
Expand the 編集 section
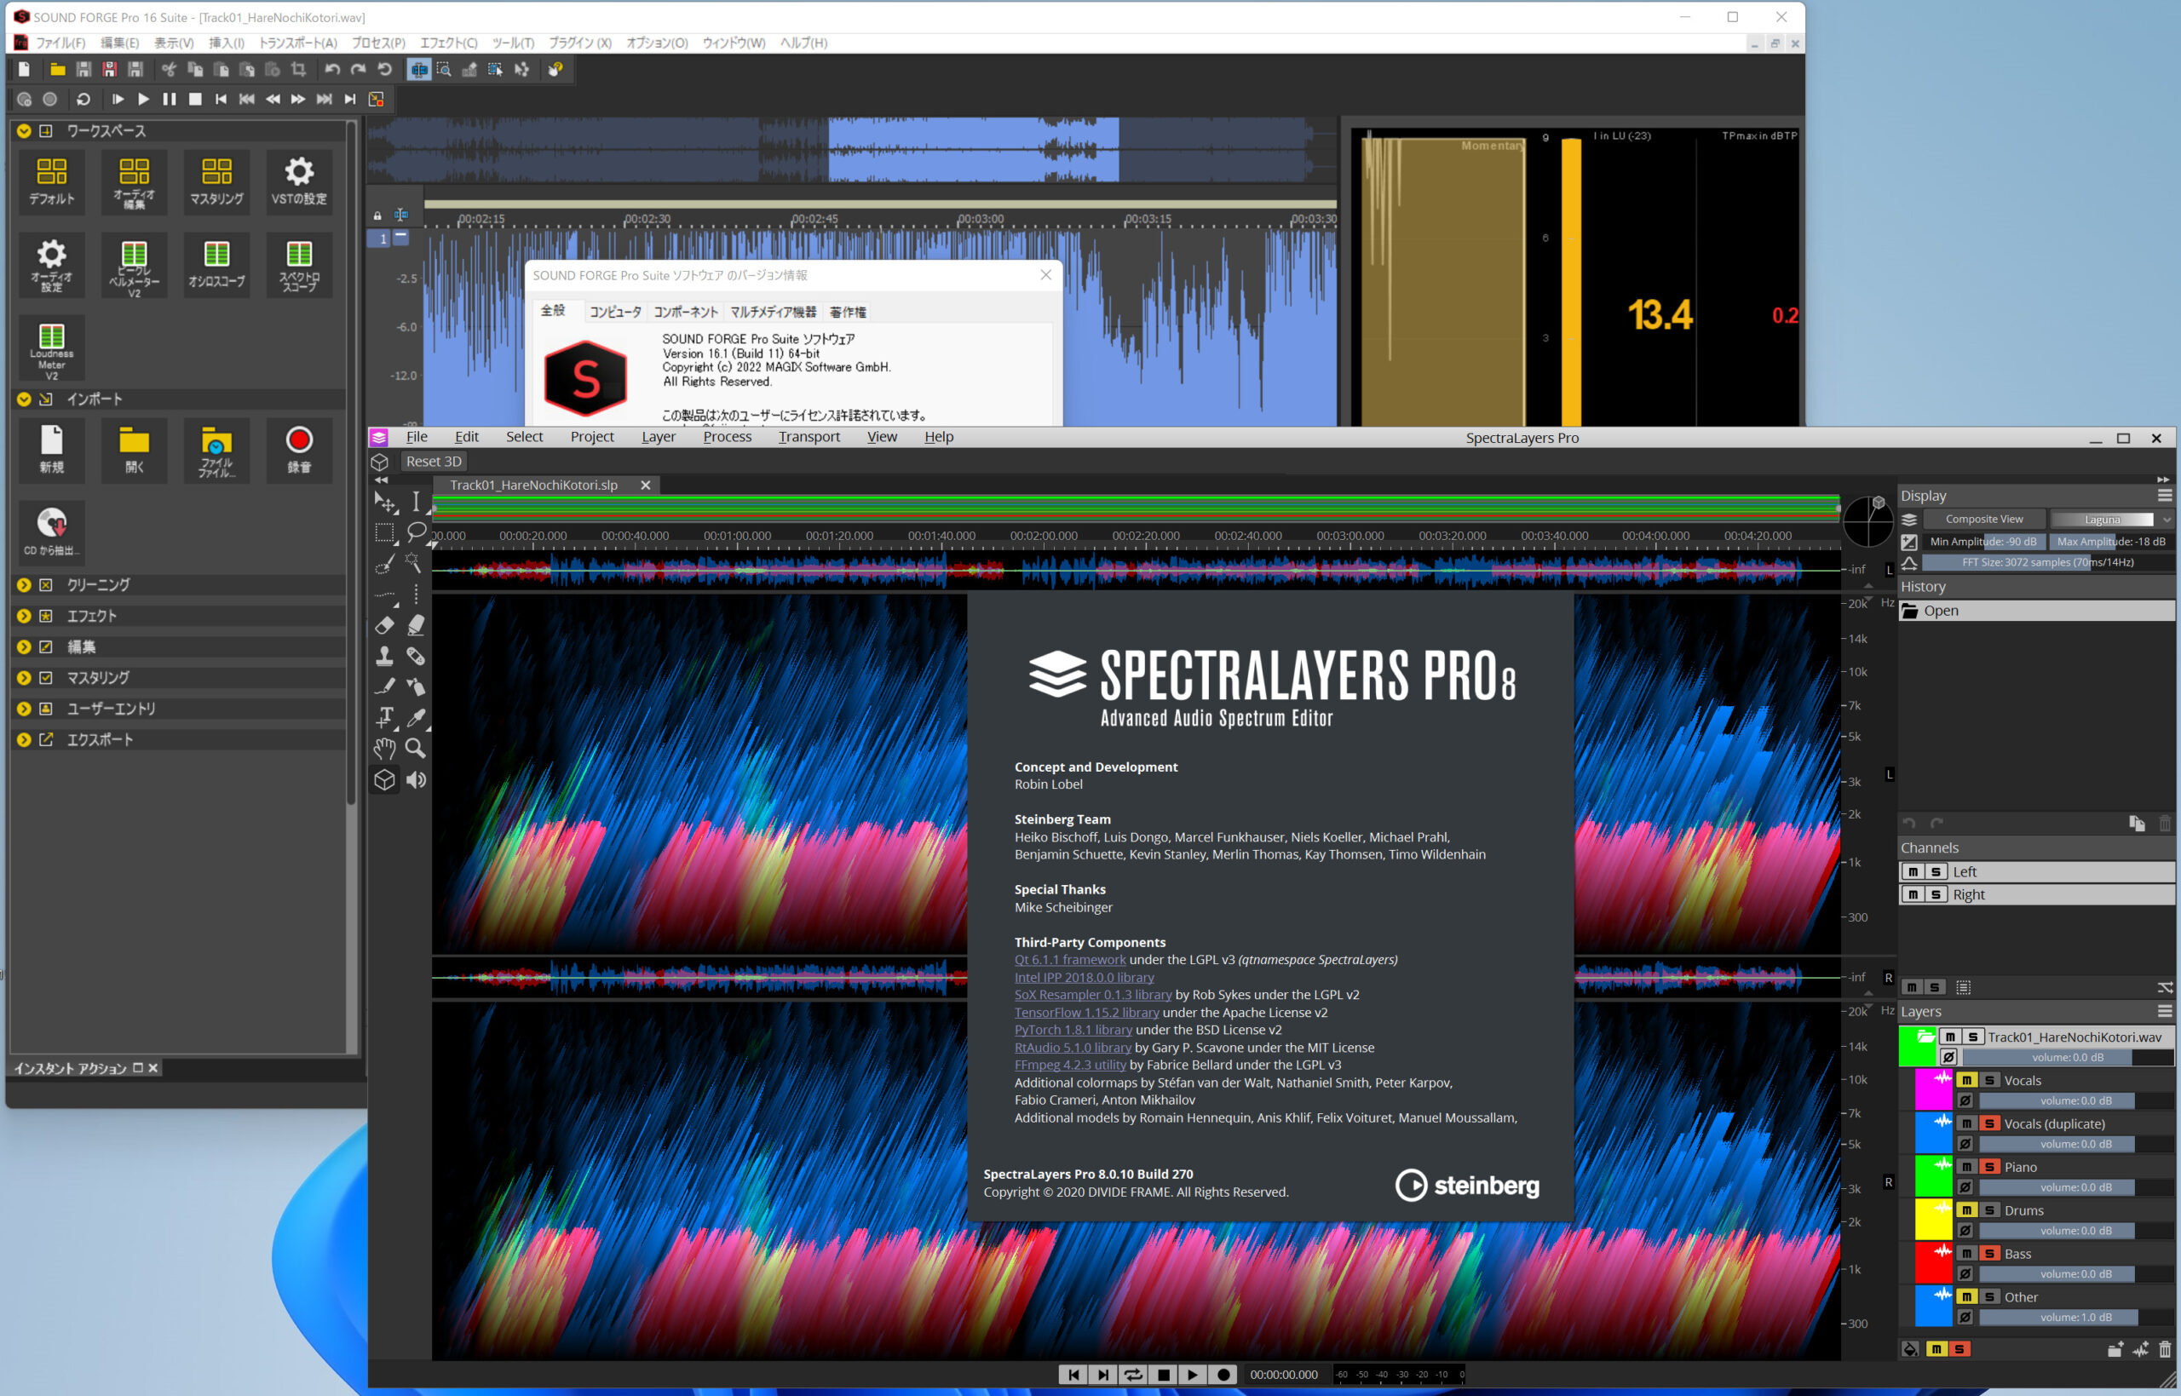coord(24,646)
